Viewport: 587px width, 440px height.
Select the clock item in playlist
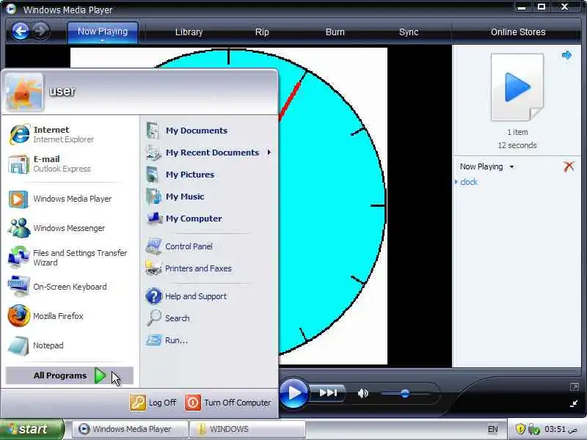[x=469, y=182]
